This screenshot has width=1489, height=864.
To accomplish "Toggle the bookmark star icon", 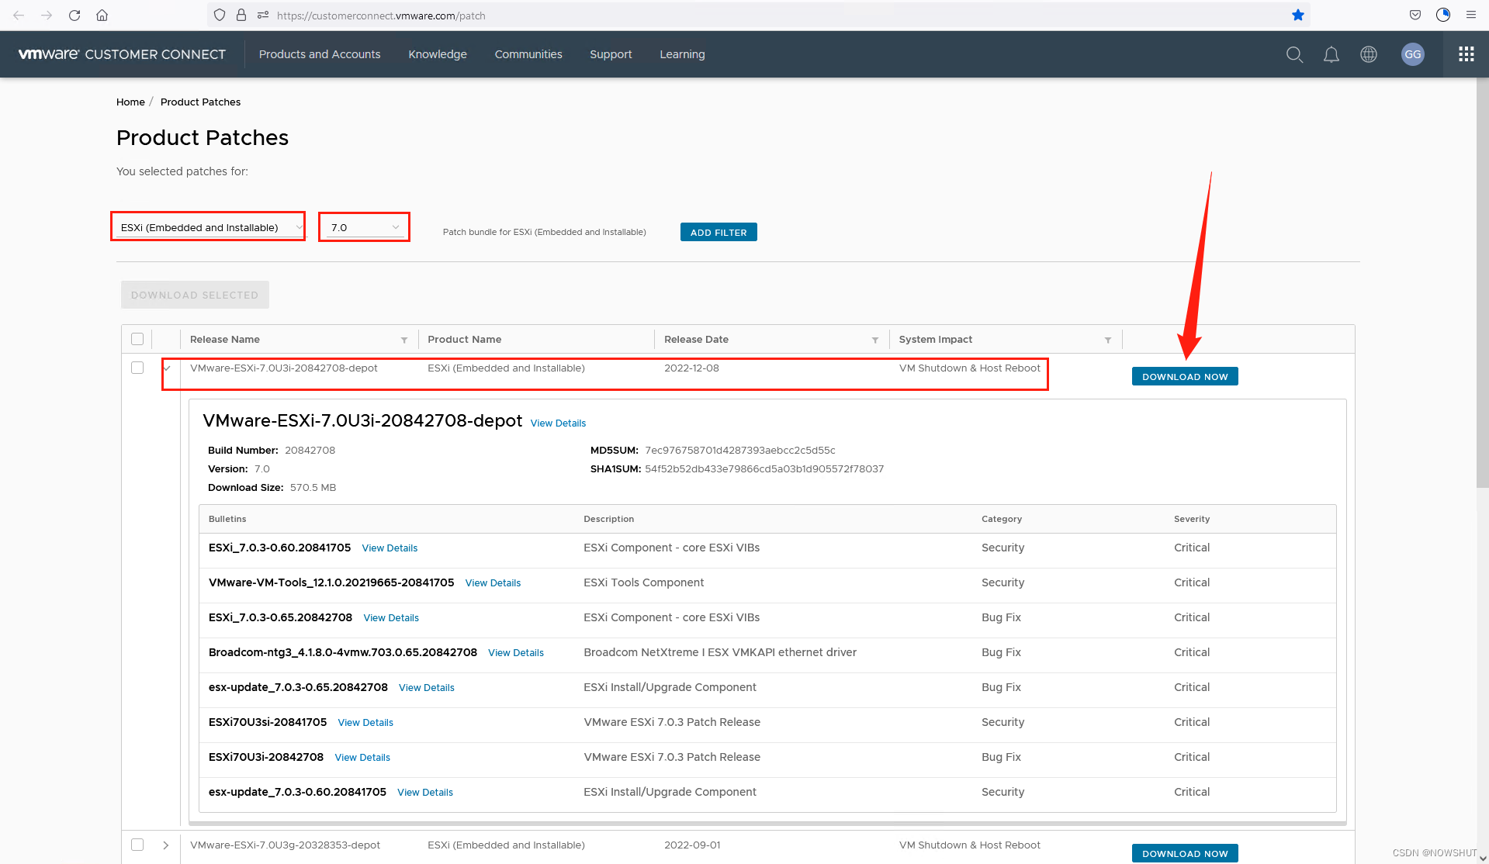I will [1298, 15].
